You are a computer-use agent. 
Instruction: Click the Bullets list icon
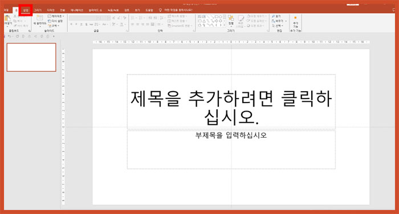[x=133, y=18]
